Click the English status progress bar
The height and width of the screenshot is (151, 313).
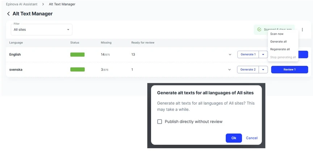click(x=78, y=54)
